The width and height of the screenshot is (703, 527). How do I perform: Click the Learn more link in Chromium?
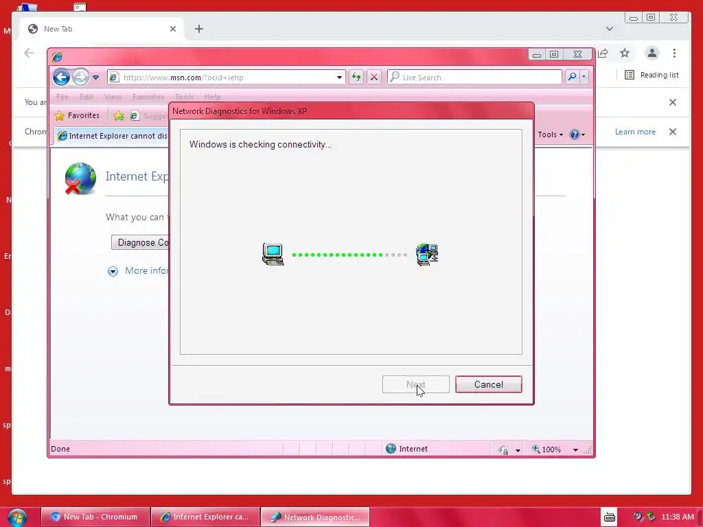635,132
